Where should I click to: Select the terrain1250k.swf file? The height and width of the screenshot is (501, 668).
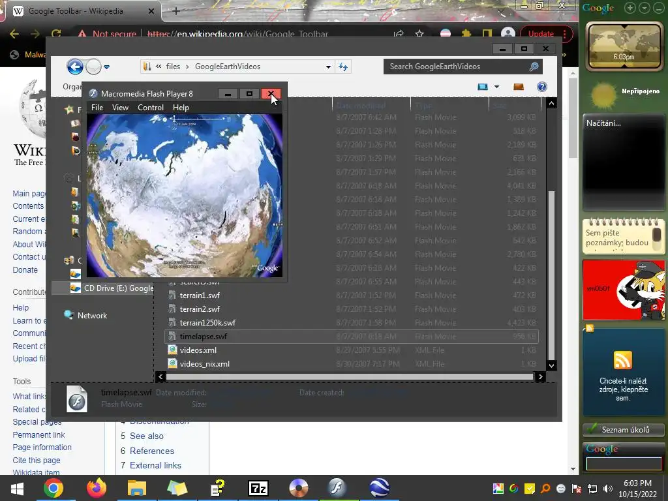207,322
